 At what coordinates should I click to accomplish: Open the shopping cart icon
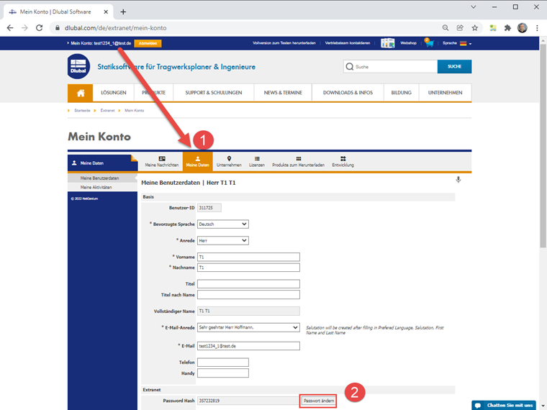point(429,43)
